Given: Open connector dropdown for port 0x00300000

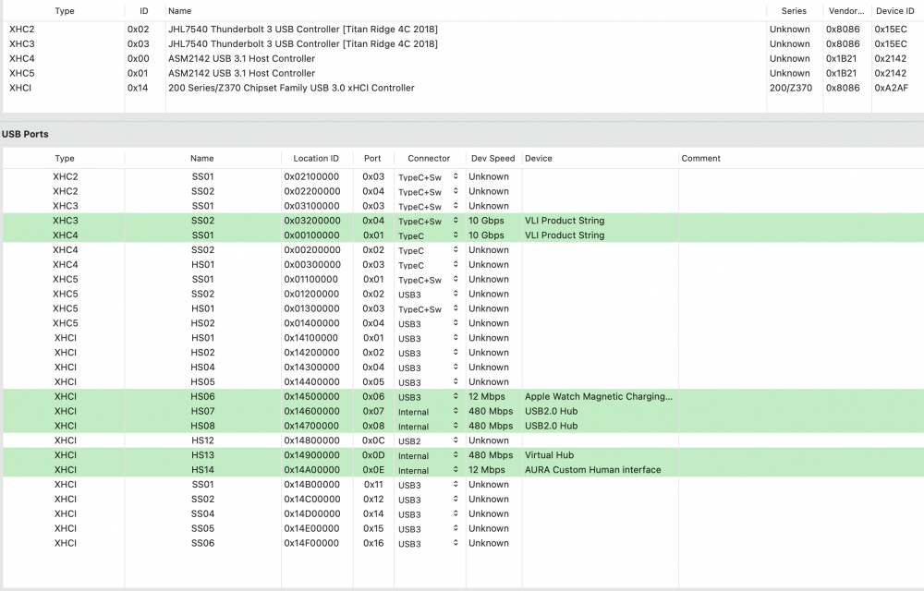Looking at the screenshot, I should point(429,265).
